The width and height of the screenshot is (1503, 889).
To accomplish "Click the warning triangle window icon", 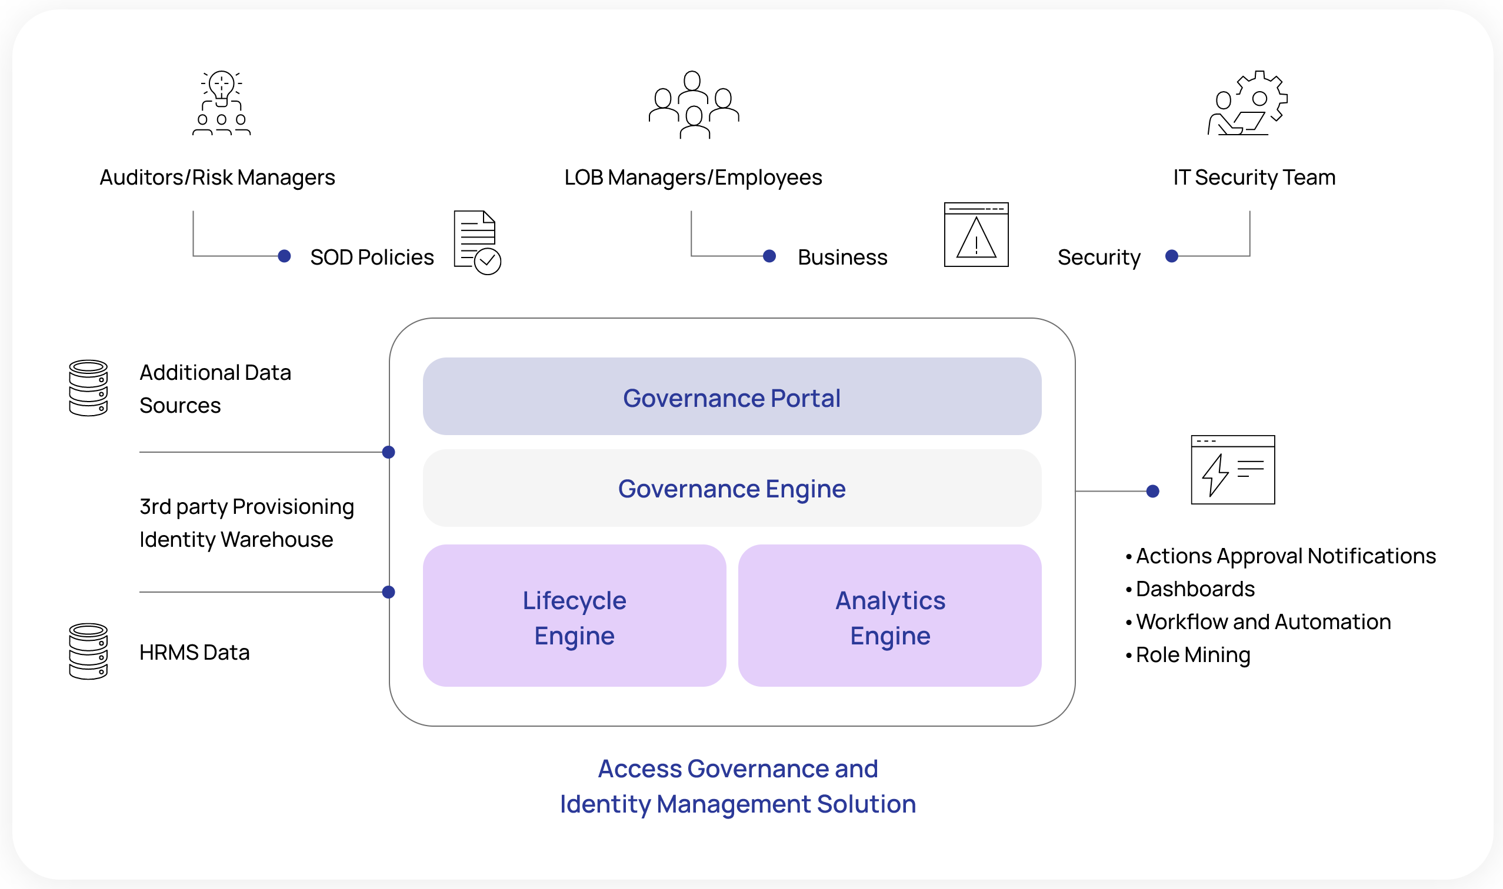I will (976, 235).
